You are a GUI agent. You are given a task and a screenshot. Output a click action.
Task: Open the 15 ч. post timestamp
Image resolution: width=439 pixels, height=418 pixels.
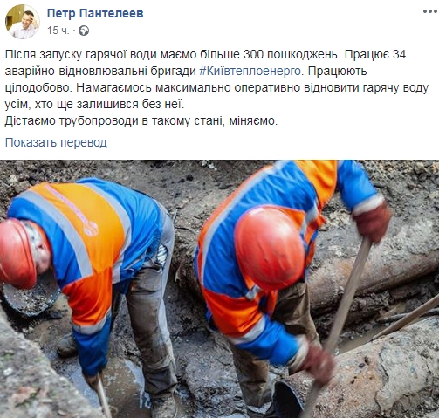coord(58,31)
